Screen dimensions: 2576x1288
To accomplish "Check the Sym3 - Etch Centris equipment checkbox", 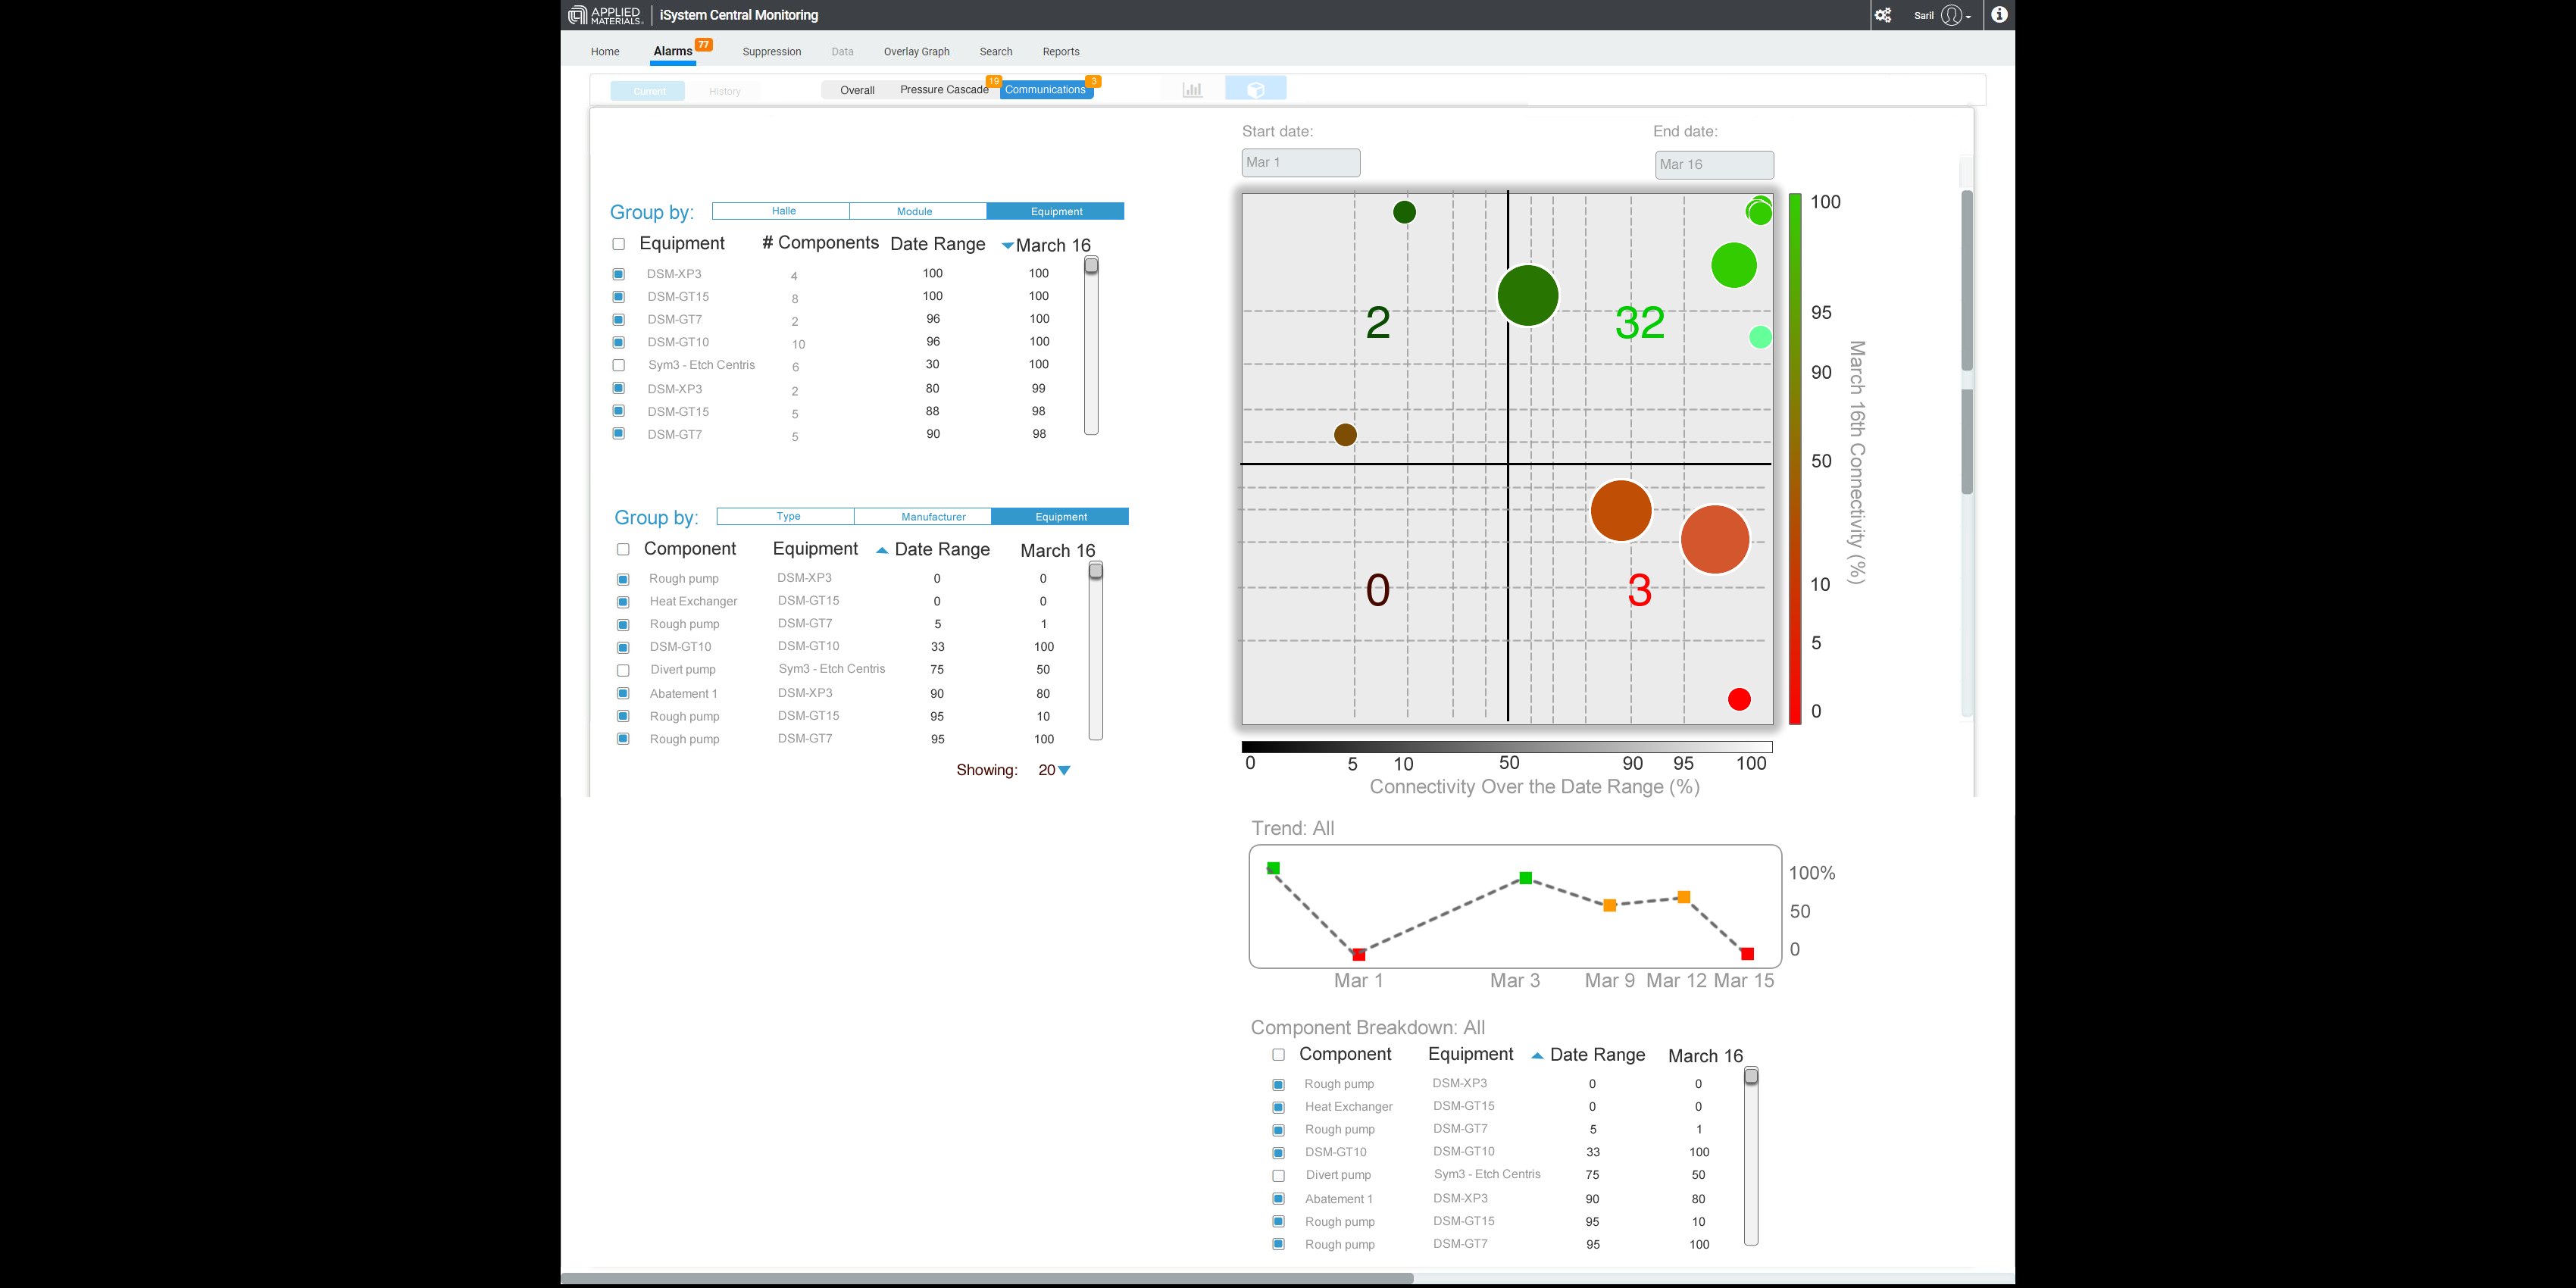I will click(x=619, y=366).
